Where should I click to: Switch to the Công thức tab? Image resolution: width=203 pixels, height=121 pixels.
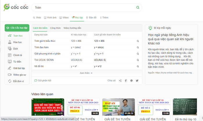point(55,28)
